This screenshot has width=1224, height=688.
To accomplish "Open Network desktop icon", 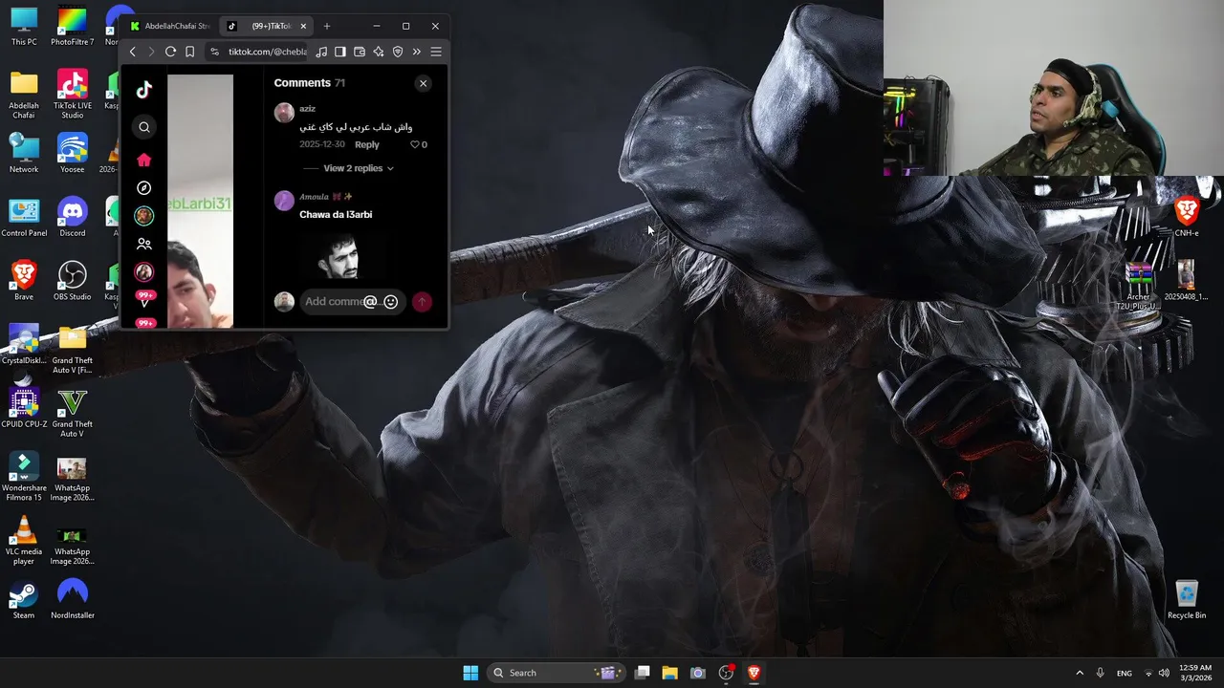I will pos(24,154).
